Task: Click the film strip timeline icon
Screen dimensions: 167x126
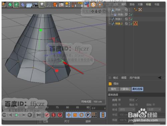Action: point(103,115)
